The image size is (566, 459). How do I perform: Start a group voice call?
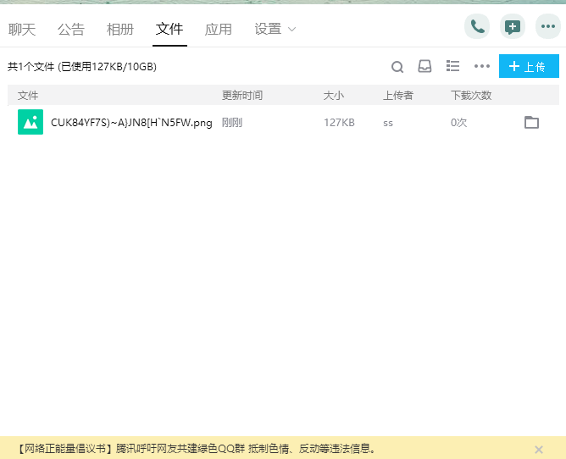click(x=477, y=26)
